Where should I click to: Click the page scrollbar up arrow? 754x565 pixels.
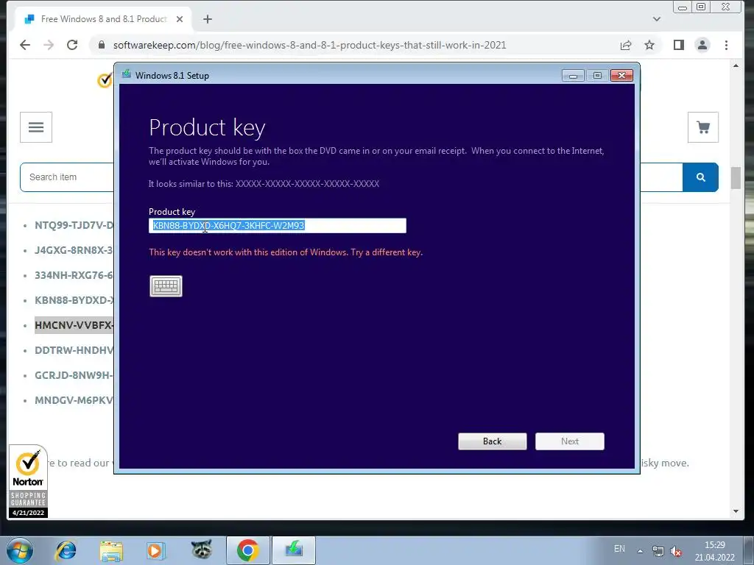(736, 65)
